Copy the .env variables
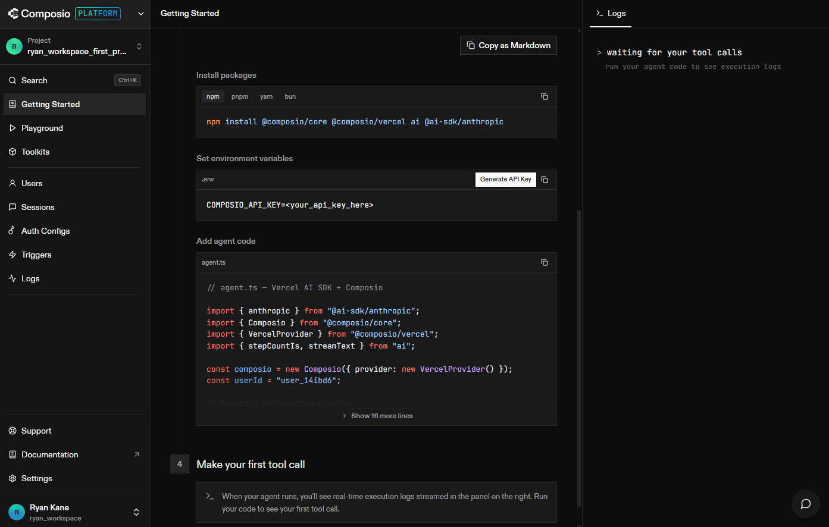Viewport: 829px width, 527px height. 545,180
